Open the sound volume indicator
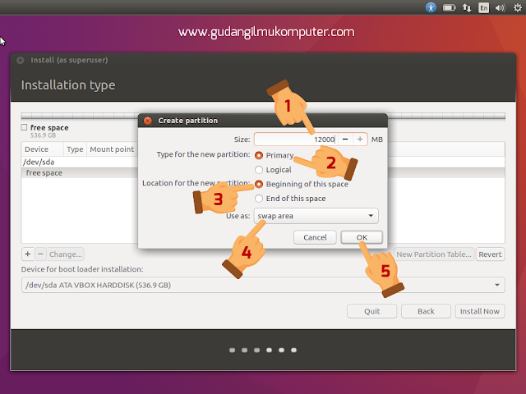 click(501, 7)
